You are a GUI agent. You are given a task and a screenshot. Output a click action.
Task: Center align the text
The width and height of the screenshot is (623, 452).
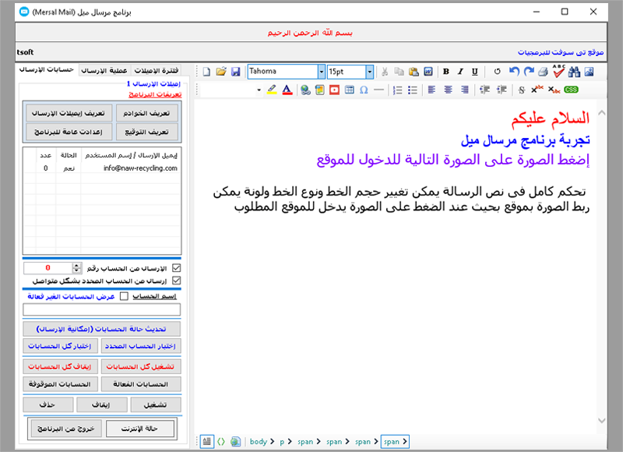[449, 90]
